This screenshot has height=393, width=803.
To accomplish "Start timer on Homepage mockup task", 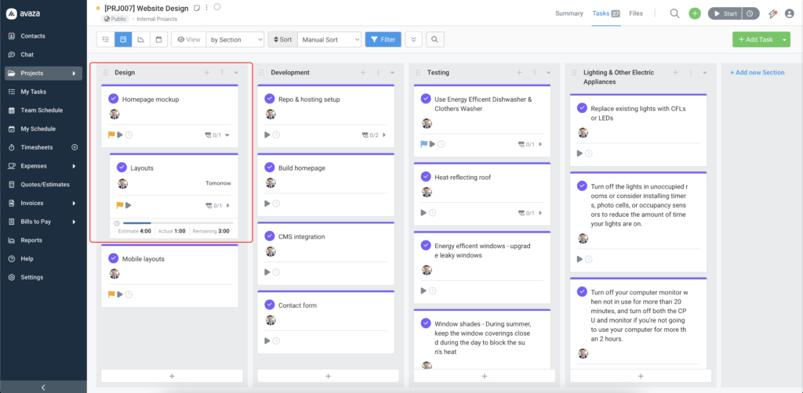I will click(x=120, y=135).
